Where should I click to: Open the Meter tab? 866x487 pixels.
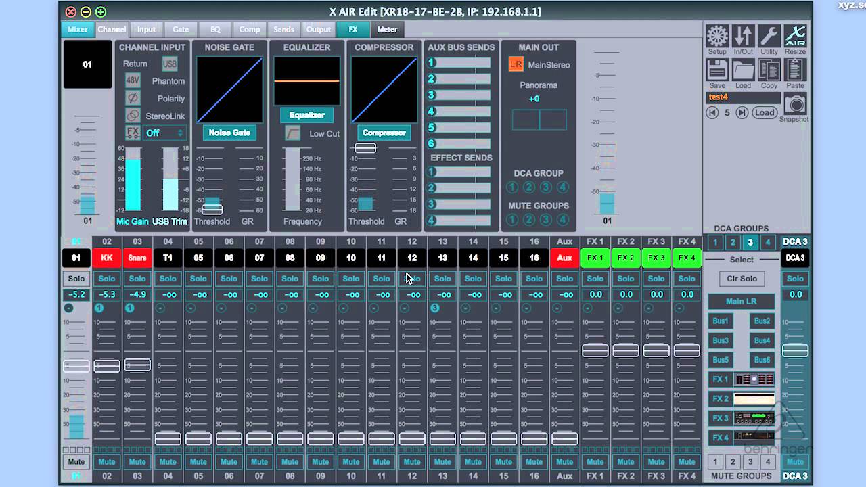(387, 30)
